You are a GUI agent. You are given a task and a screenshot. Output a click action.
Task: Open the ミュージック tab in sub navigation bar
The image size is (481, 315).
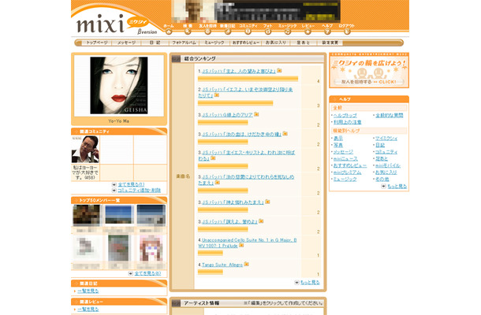(x=214, y=43)
